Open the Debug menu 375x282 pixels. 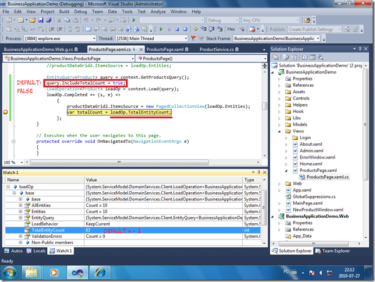[x=80, y=11]
